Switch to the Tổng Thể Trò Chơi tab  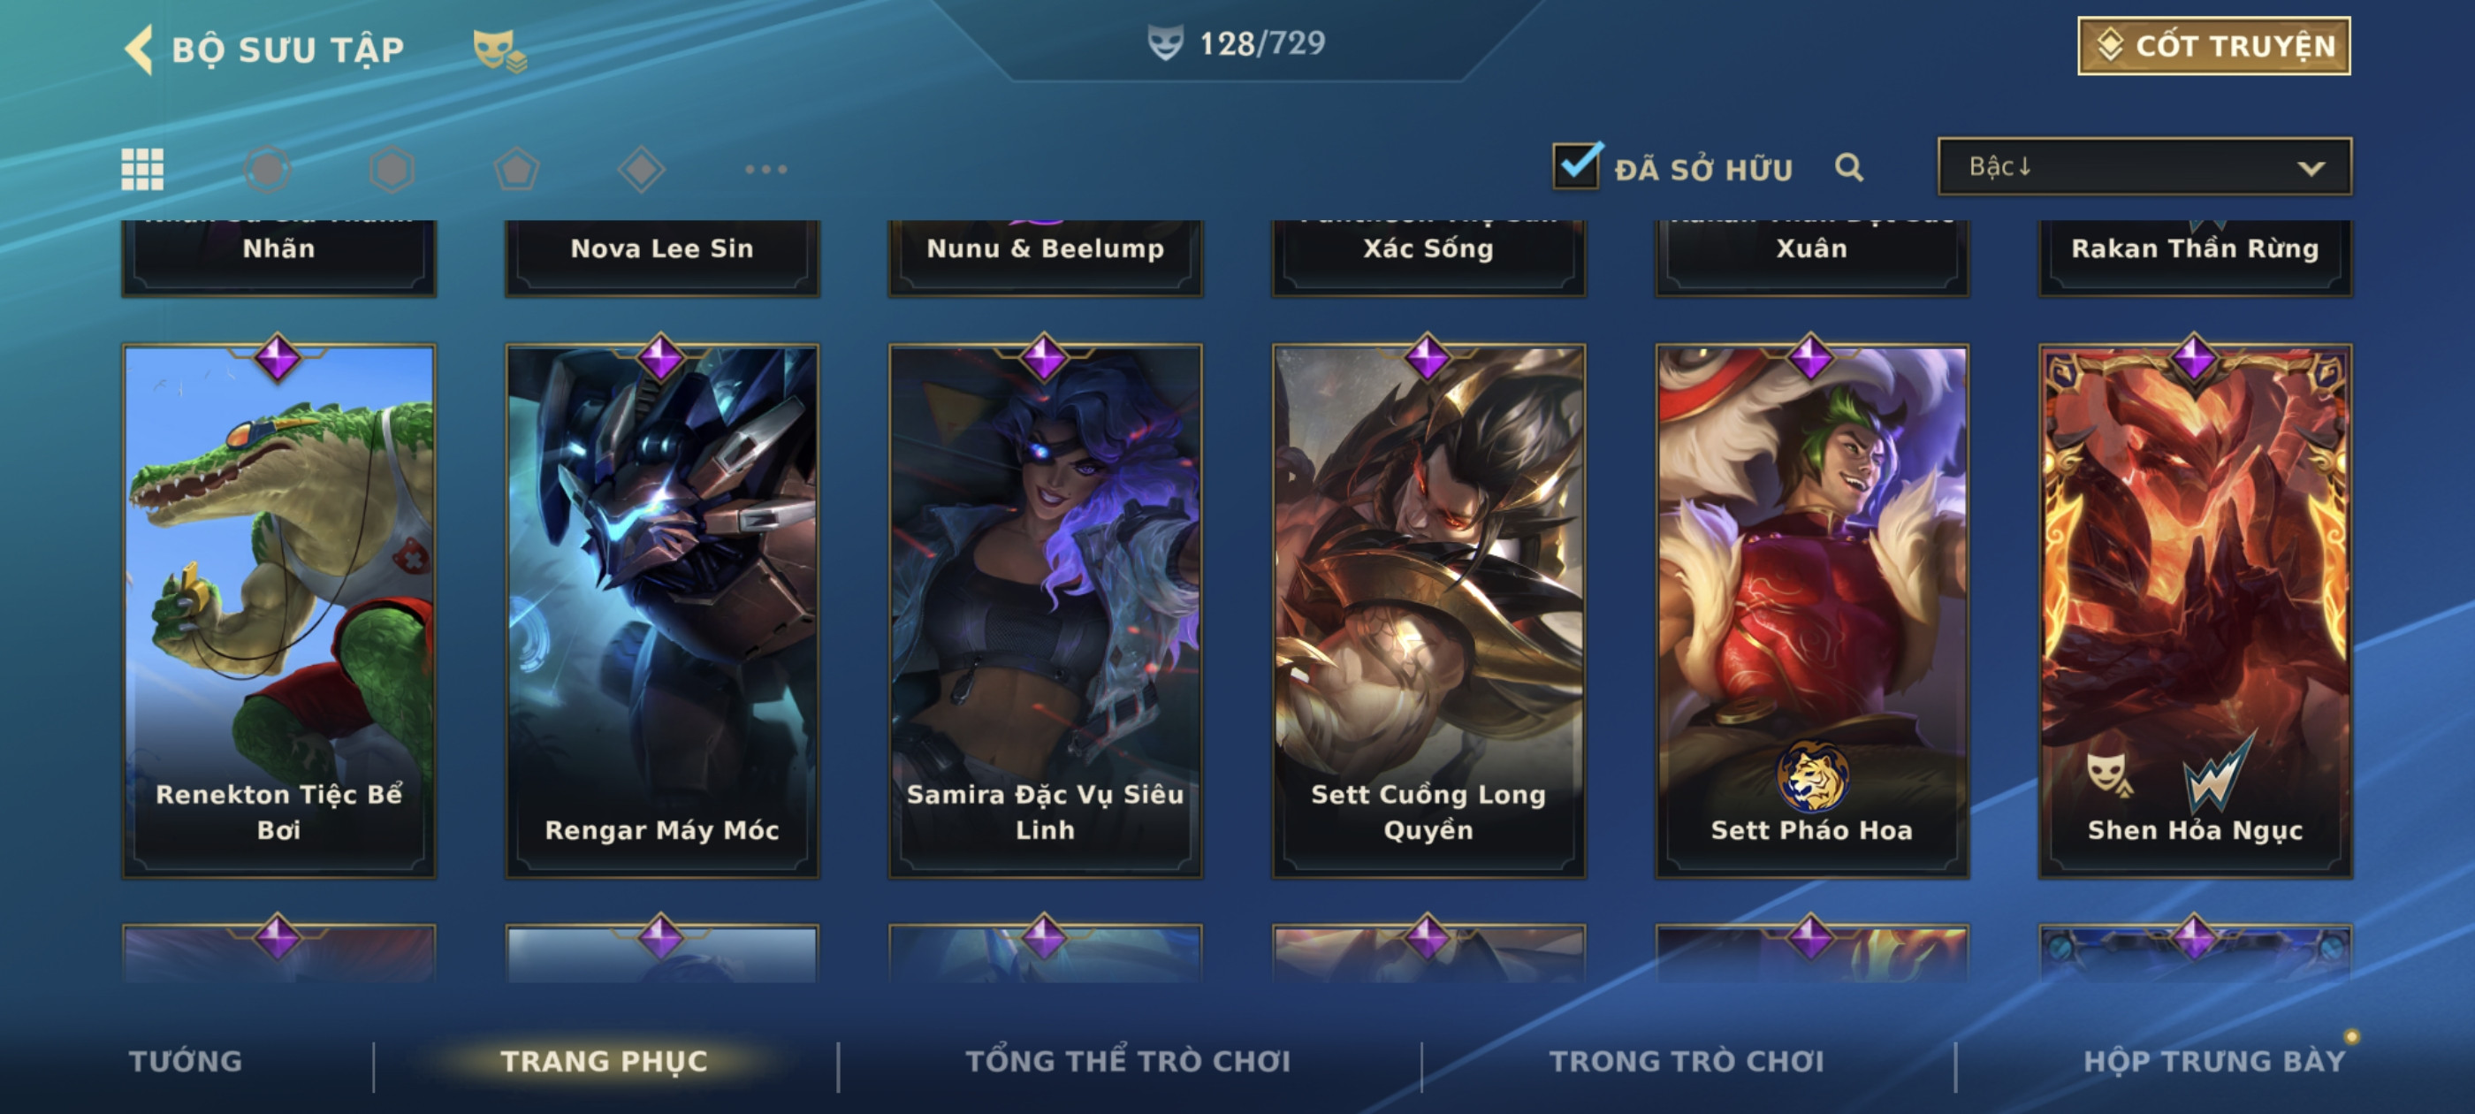[1128, 1060]
